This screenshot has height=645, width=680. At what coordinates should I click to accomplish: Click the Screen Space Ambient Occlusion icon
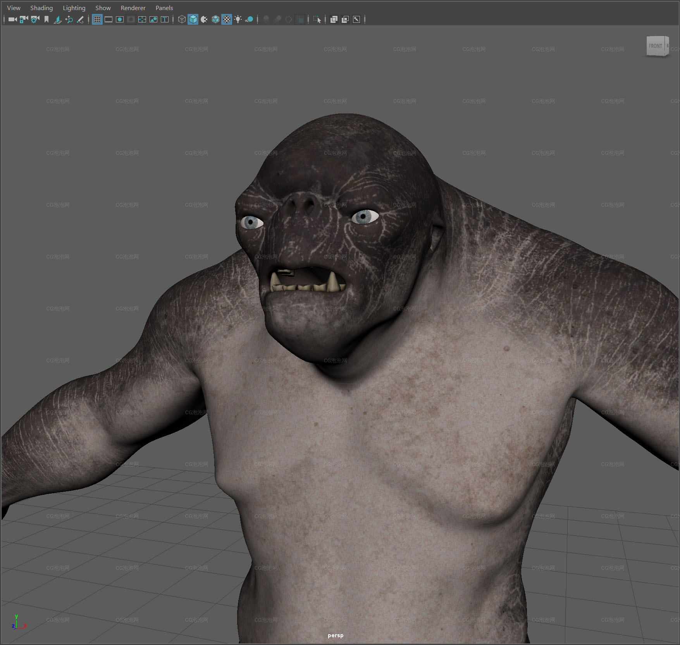coord(266,19)
